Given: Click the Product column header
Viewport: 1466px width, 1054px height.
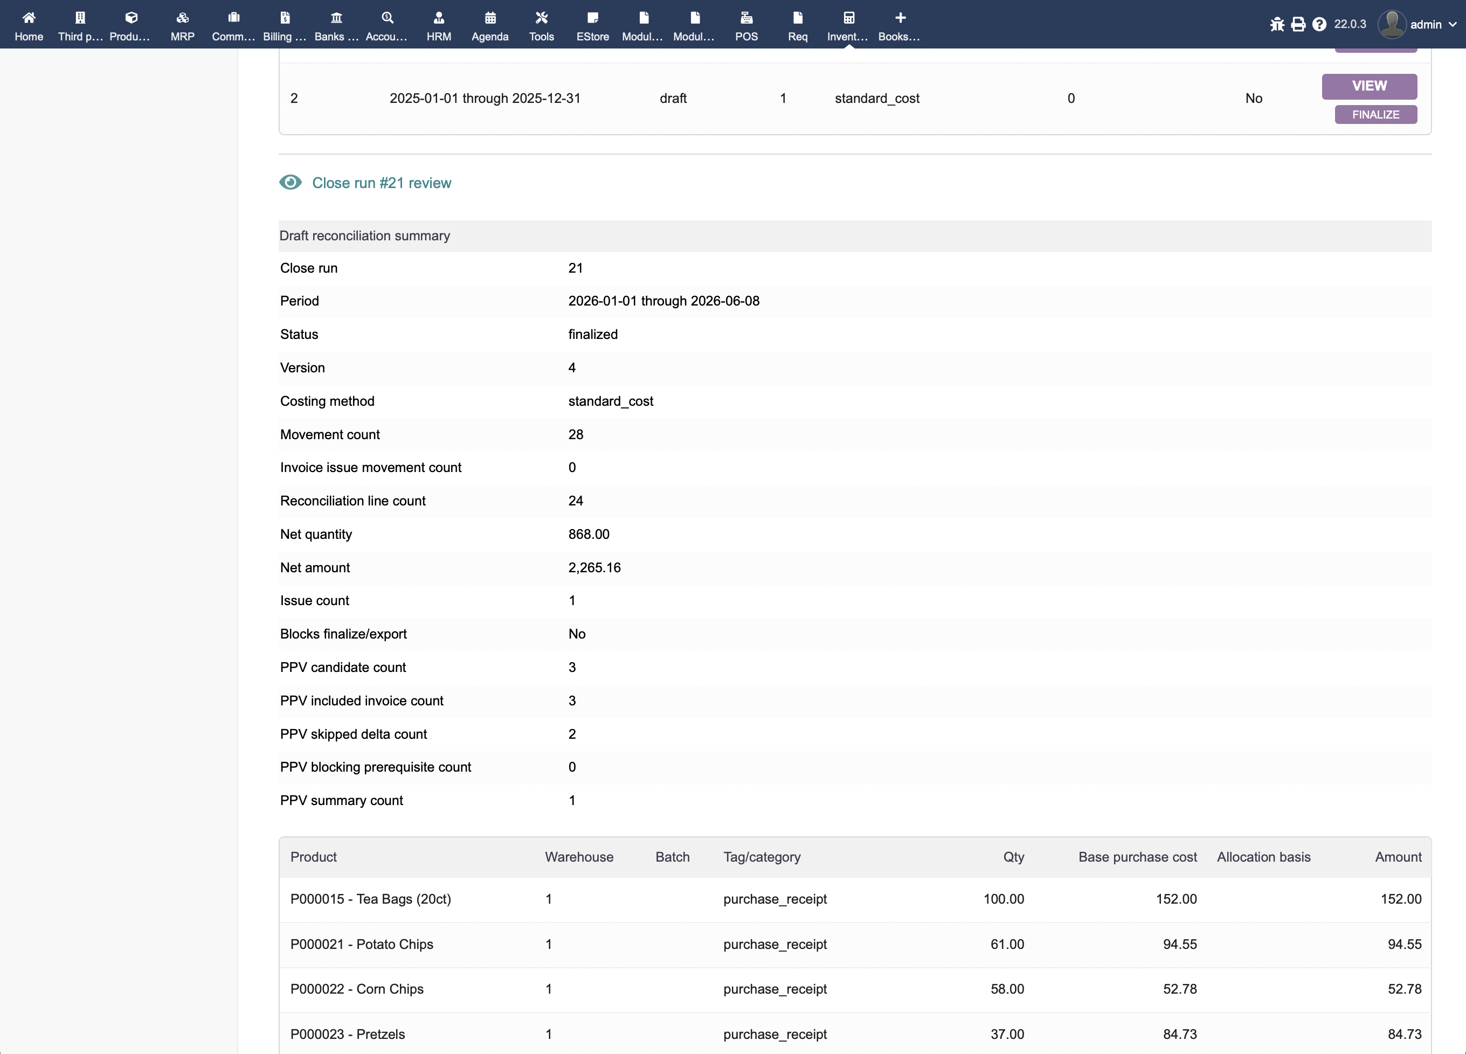Looking at the screenshot, I should tap(314, 857).
